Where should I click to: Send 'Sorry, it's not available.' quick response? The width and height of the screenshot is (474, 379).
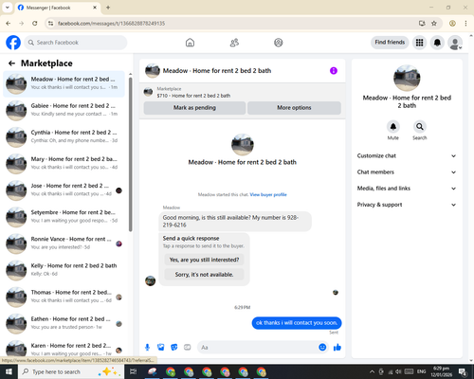click(x=204, y=275)
